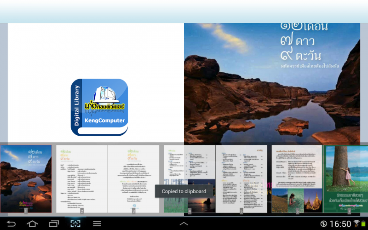Tap the book cover page with river landscape
The width and height of the screenshot is (368, 230).
[272, 83]
